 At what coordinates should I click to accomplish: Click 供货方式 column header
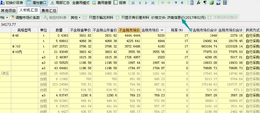[x=252, y=30]
